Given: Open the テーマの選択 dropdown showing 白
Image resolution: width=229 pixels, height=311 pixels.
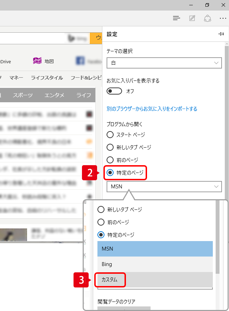Looking at the screenshot, I should (x=164, y=63).
